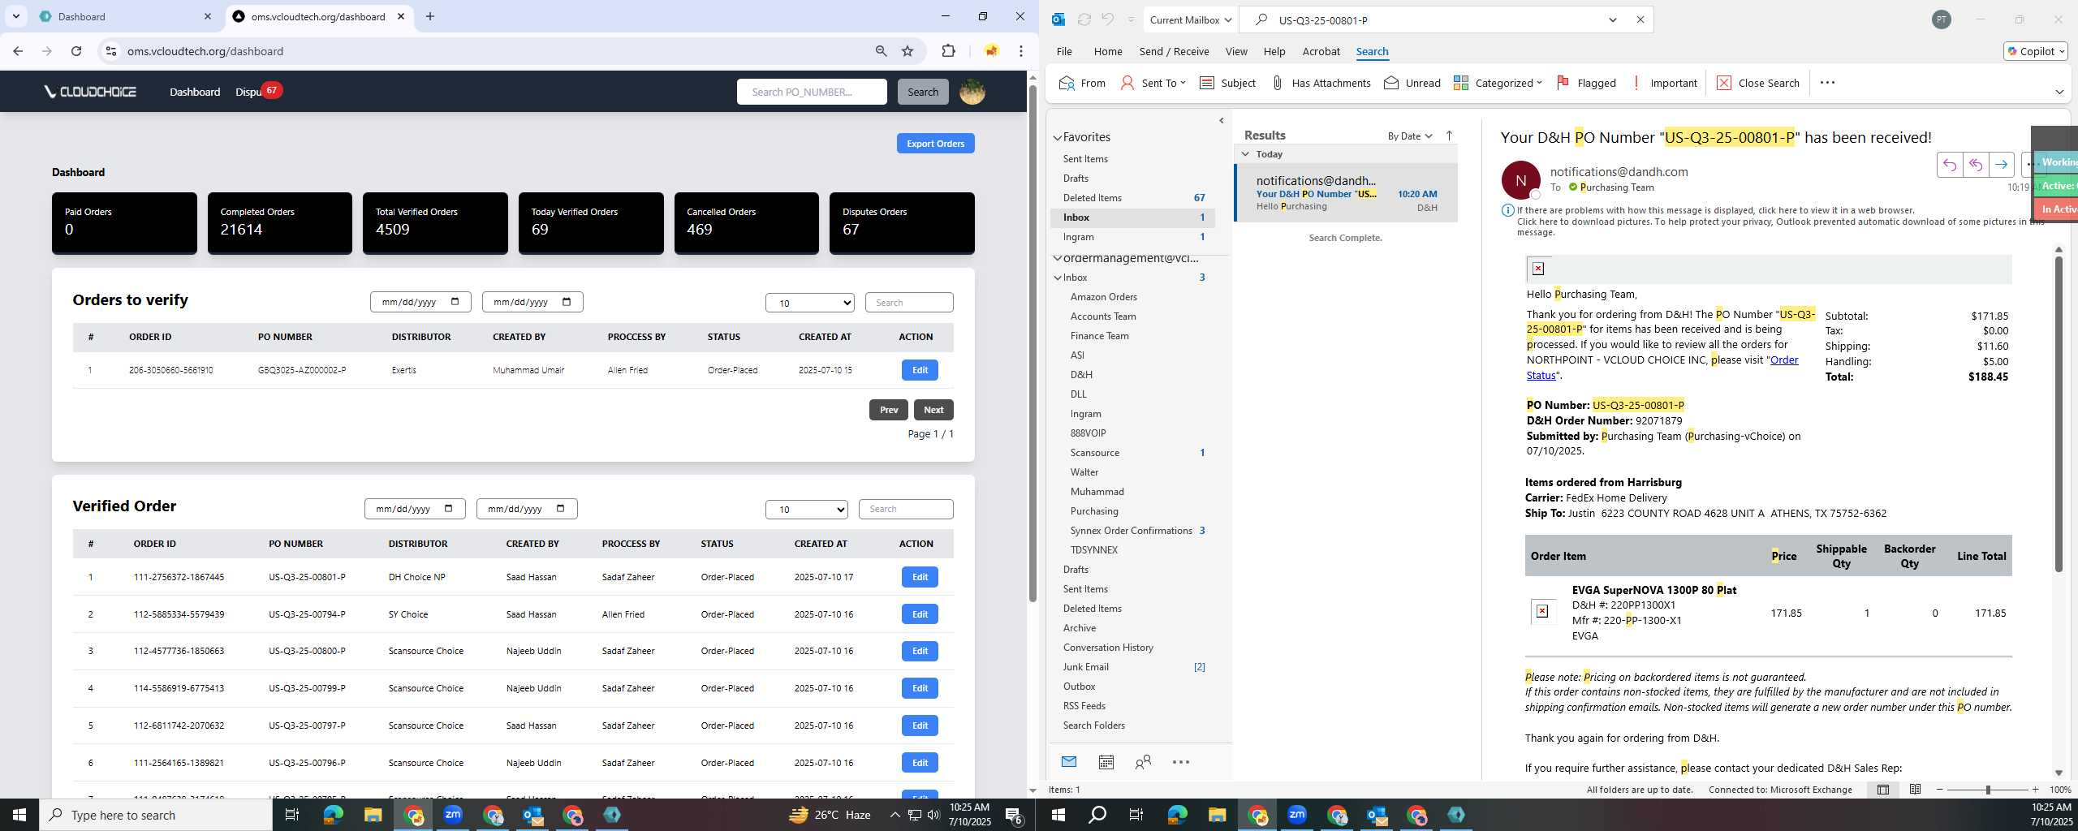Click Close Search in Outlook ribbon
Viewport: 2078px width, 831px height.
click(1758, 83)
